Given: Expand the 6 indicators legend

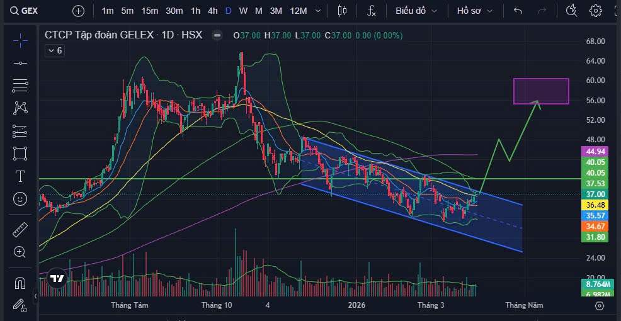Looking at the screenshot, I should (x=55, y=50).
